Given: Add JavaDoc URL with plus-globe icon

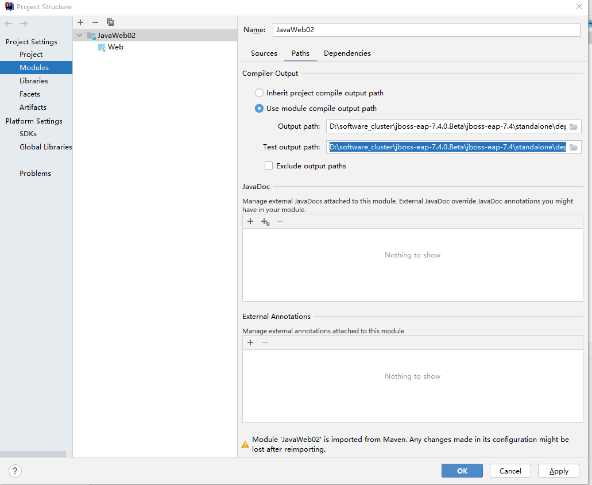Looking at the screenshot, I should click(x=265, y=222).
